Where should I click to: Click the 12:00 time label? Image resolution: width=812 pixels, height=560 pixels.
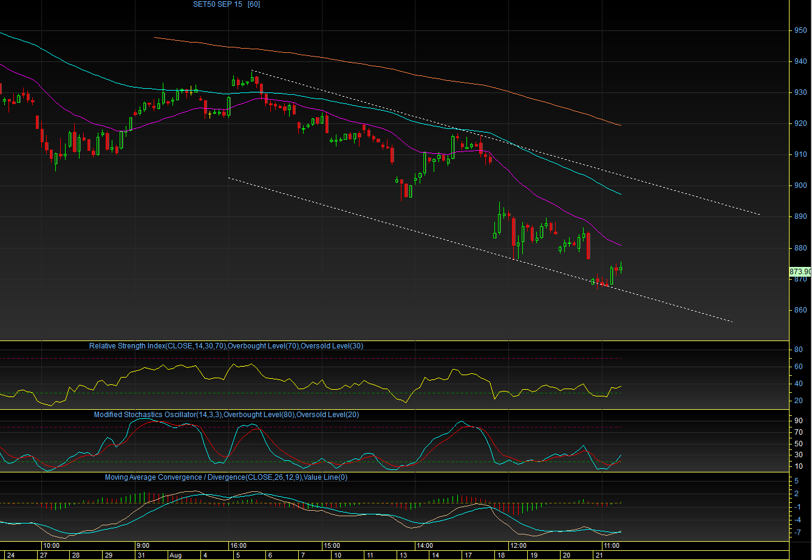pos(518,545)
